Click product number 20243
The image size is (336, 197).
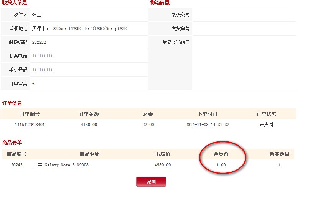tap(17, 165)
